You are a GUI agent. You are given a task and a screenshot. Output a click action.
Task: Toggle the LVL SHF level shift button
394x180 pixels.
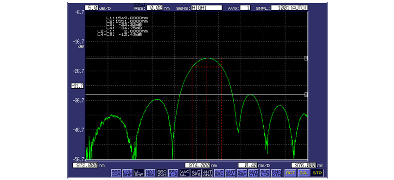tap(127, 173)
